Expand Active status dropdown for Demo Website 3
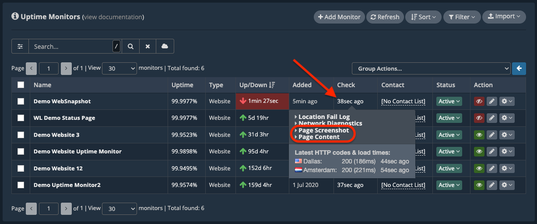The height and width of the screenshot is (224, 537). pos(449,135)
